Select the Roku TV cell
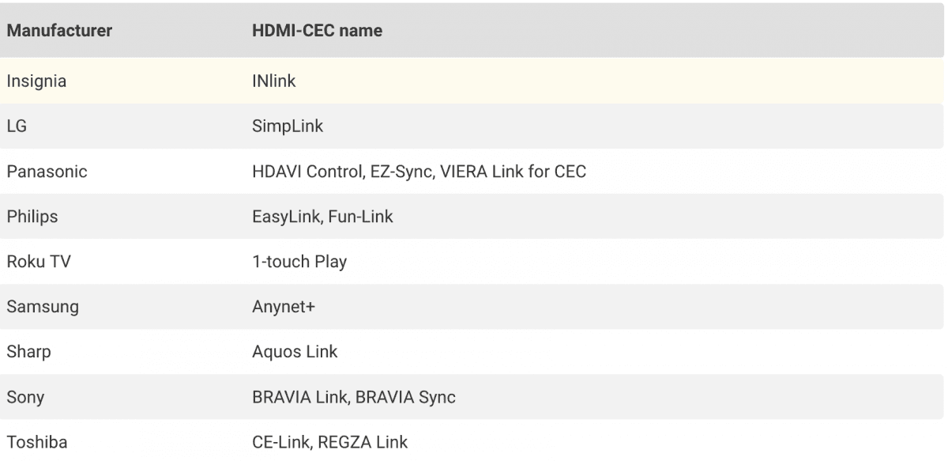The width and height of the screenshot is (948, 461). tap(39, 261)
